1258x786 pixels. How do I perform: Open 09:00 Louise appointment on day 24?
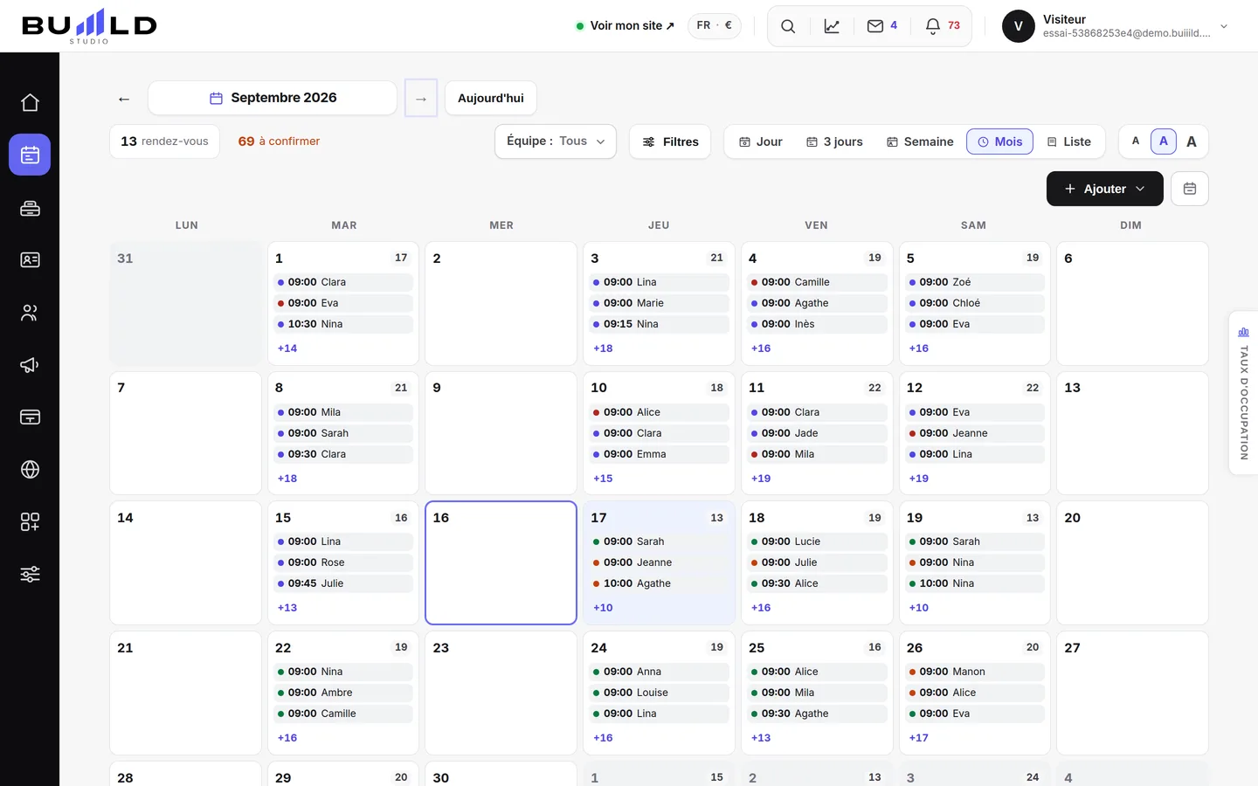pos(659,693)
